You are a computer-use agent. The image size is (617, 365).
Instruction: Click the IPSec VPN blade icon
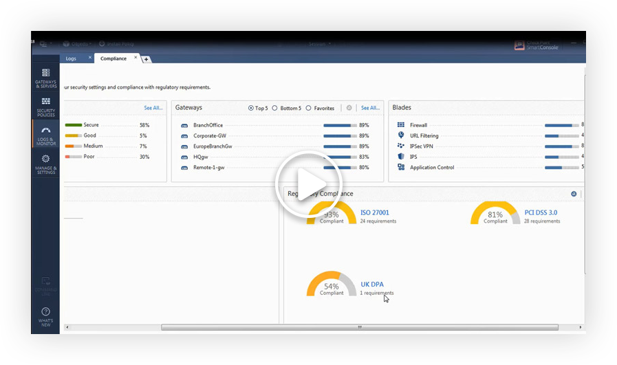[x=401, y=146]
